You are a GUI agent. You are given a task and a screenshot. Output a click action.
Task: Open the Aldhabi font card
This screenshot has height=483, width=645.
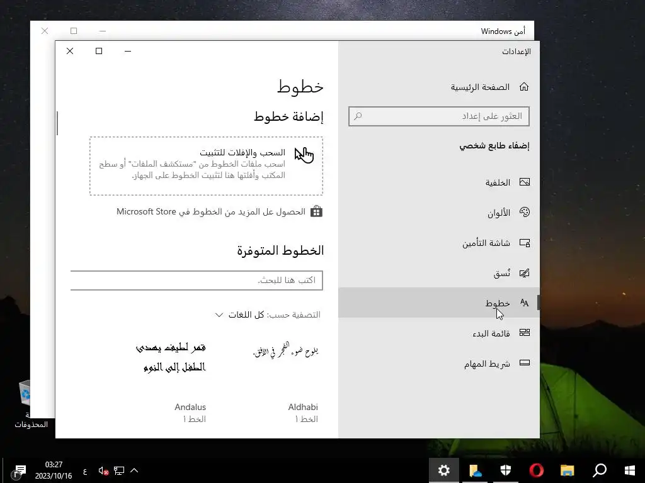(x=285, y=382)
